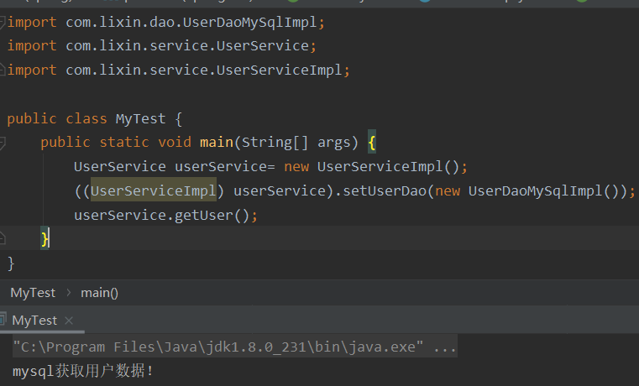Close the MyTest run tab
This screenshot has height=386, width=639.
coord(69,321)
